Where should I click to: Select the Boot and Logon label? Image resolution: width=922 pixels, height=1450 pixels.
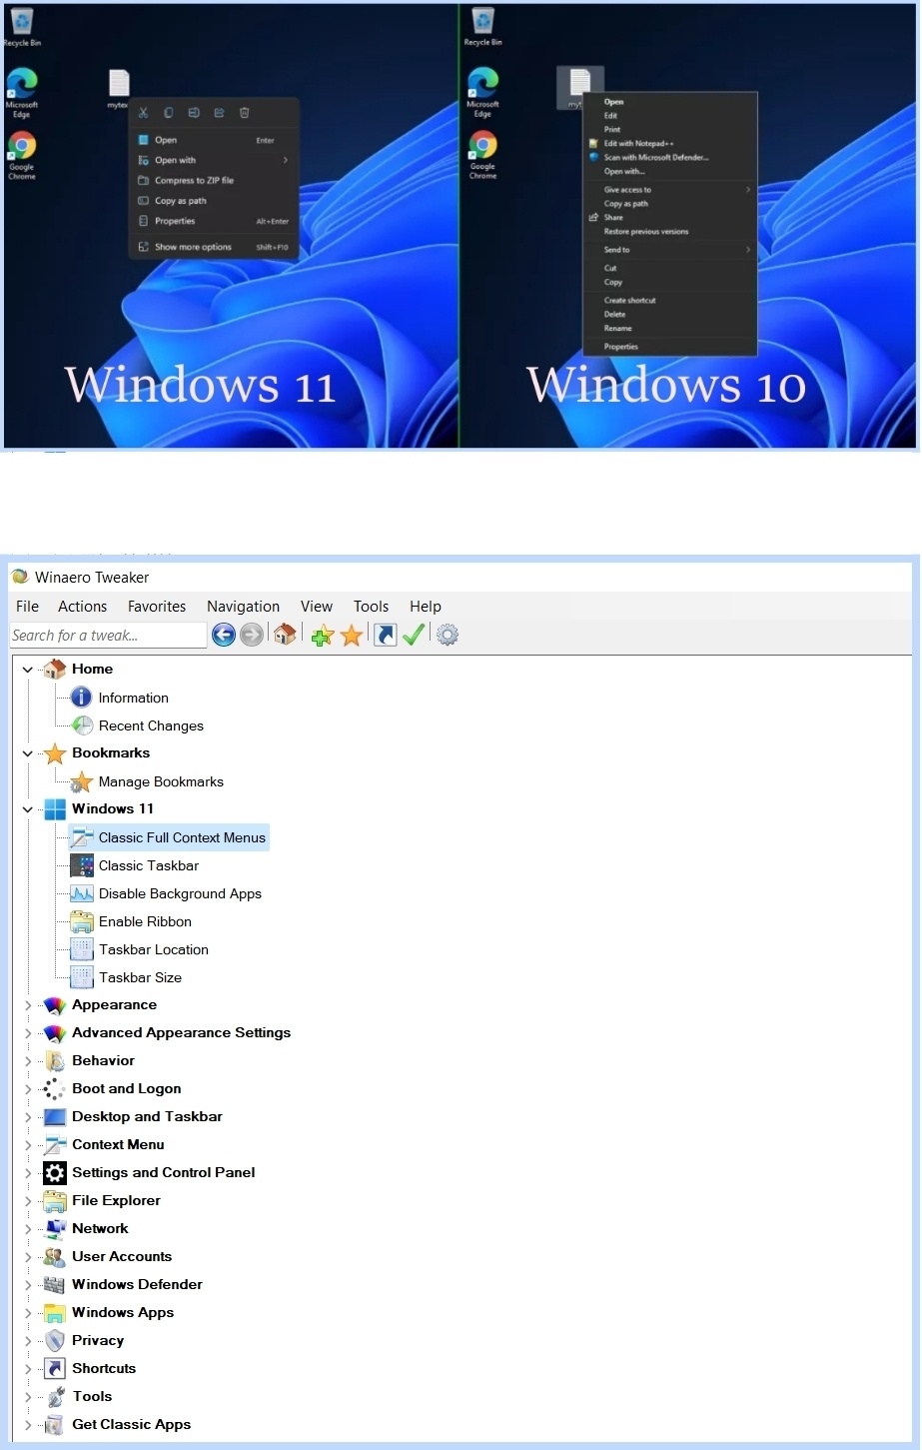[x=127, y=1088]
